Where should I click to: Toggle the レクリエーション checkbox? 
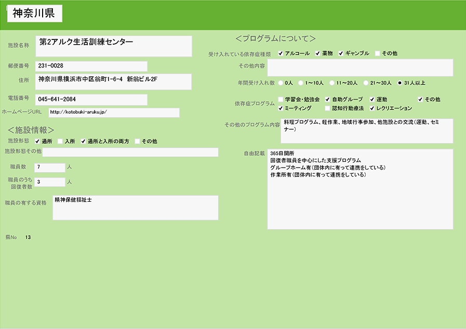(x=372, y=108)
